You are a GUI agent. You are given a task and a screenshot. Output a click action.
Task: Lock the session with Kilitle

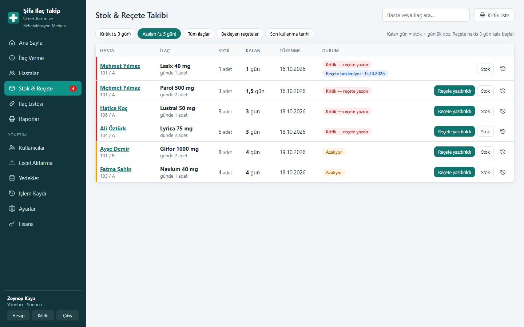pyautogui.click(x=43, y=315)
